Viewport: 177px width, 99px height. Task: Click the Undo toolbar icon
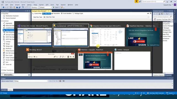(x=23, y=7)
